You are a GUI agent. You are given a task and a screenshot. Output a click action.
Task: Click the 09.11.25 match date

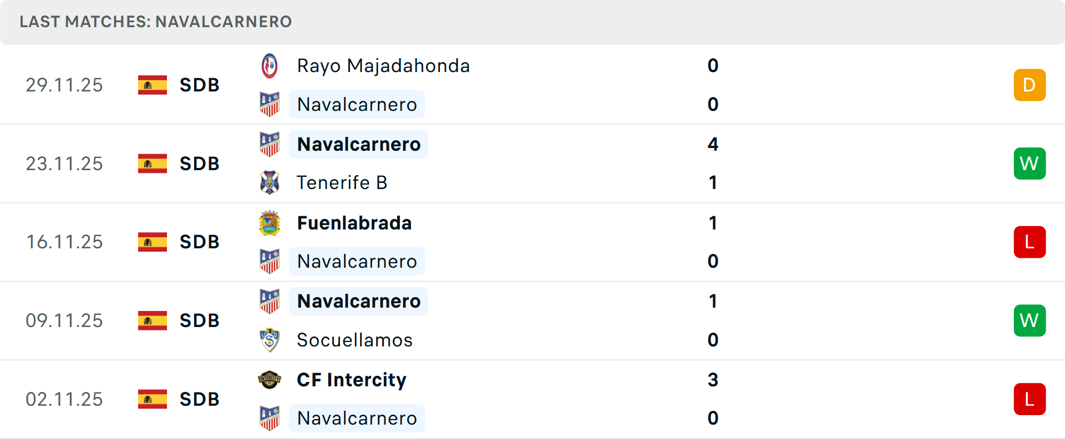click(x=64, y=320)
